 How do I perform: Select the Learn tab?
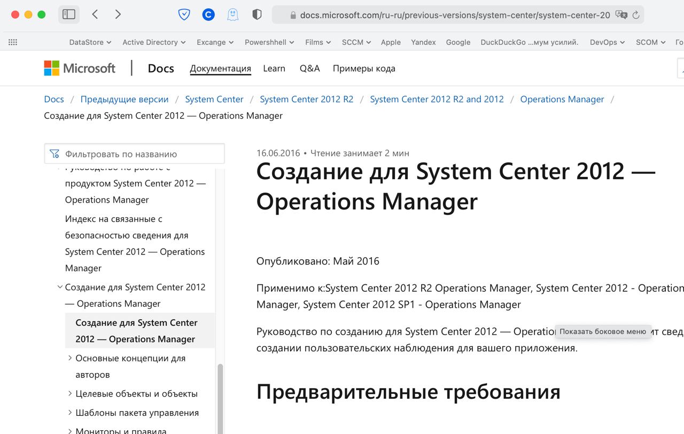(274, 68)
